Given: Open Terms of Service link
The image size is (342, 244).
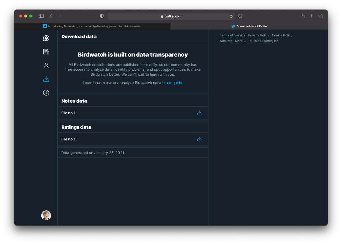Looking at the screenshot, I should point(232,35).
